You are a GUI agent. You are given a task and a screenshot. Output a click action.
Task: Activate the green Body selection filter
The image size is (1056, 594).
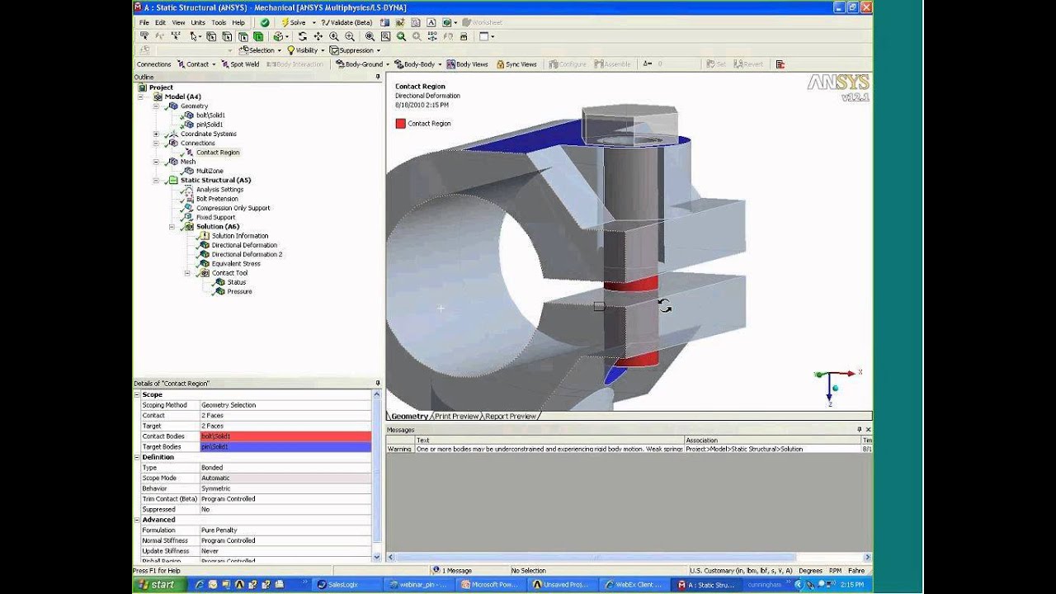pos(258,36)
